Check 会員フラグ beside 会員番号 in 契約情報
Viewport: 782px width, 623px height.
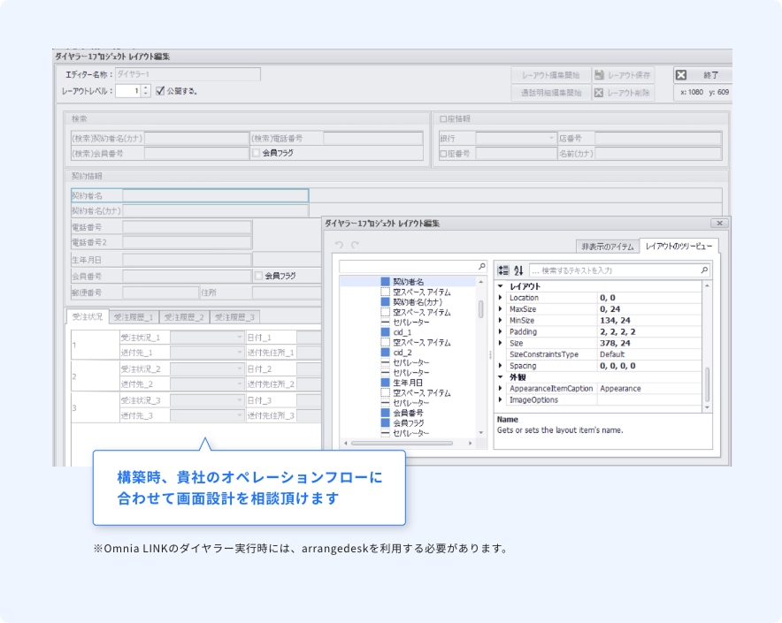pyautogui.click(x=258, y=276)
